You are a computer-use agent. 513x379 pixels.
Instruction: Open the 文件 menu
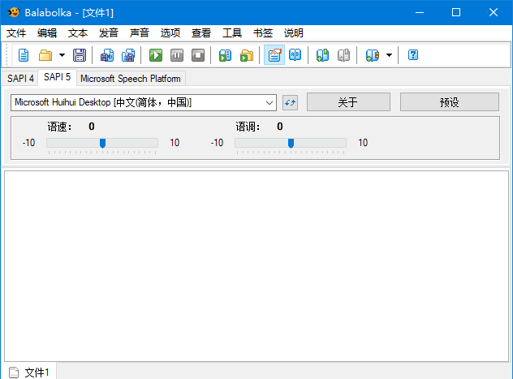coord(16,33)
